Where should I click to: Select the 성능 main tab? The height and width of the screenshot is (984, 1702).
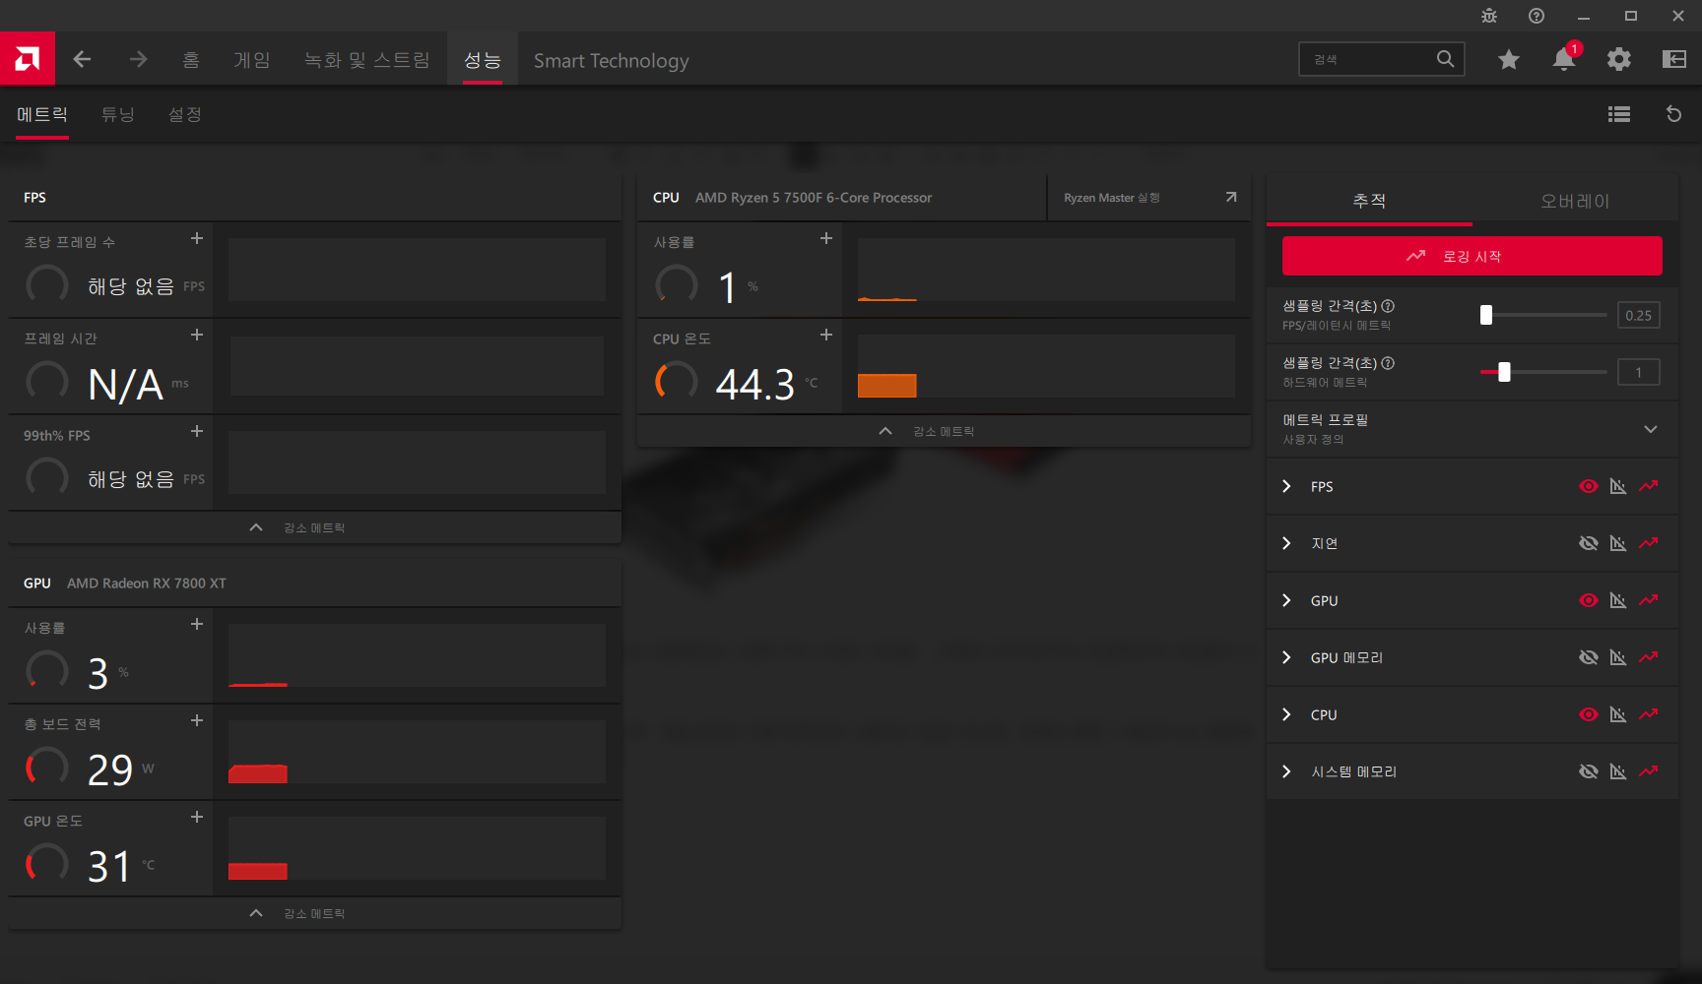click(x=483, y=60)
